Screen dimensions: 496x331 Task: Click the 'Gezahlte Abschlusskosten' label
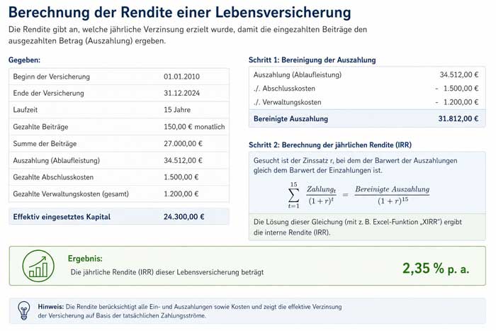click(x=53, y=177)
